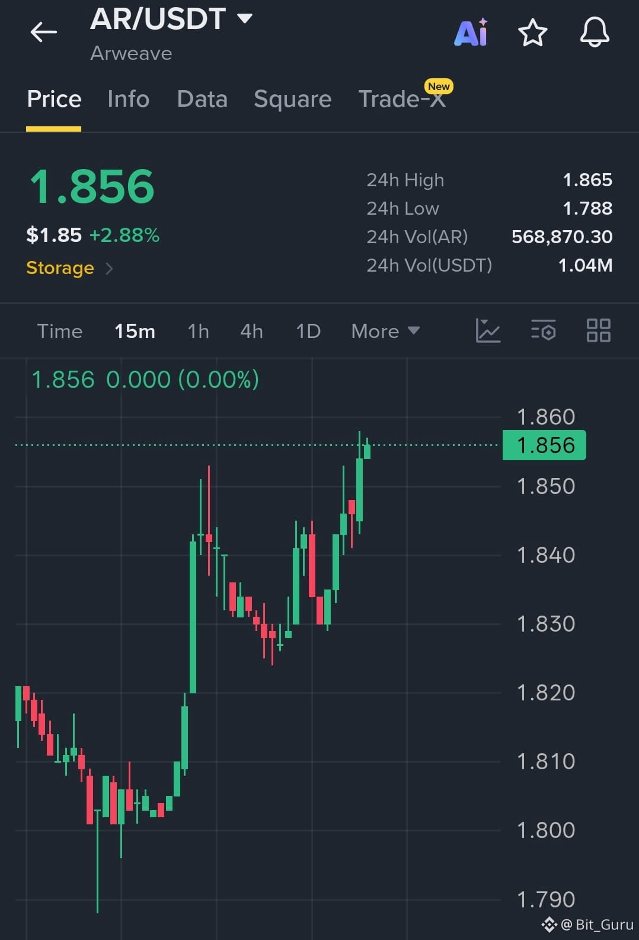Click the 1.840 price axis label

click(x=546, y=555)
